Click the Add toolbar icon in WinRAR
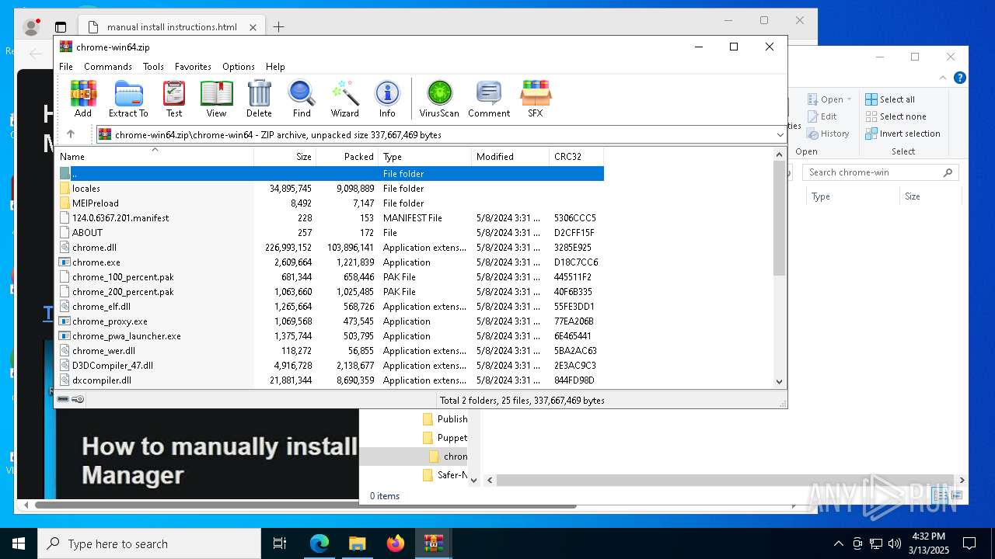The width and height of the screenshot is (995, 559). point(83,99)
